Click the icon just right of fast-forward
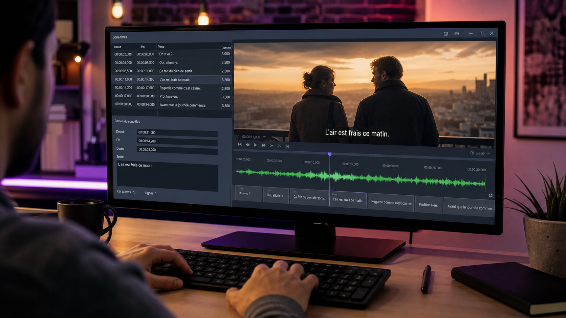566x318 pixels. [271, 146]
